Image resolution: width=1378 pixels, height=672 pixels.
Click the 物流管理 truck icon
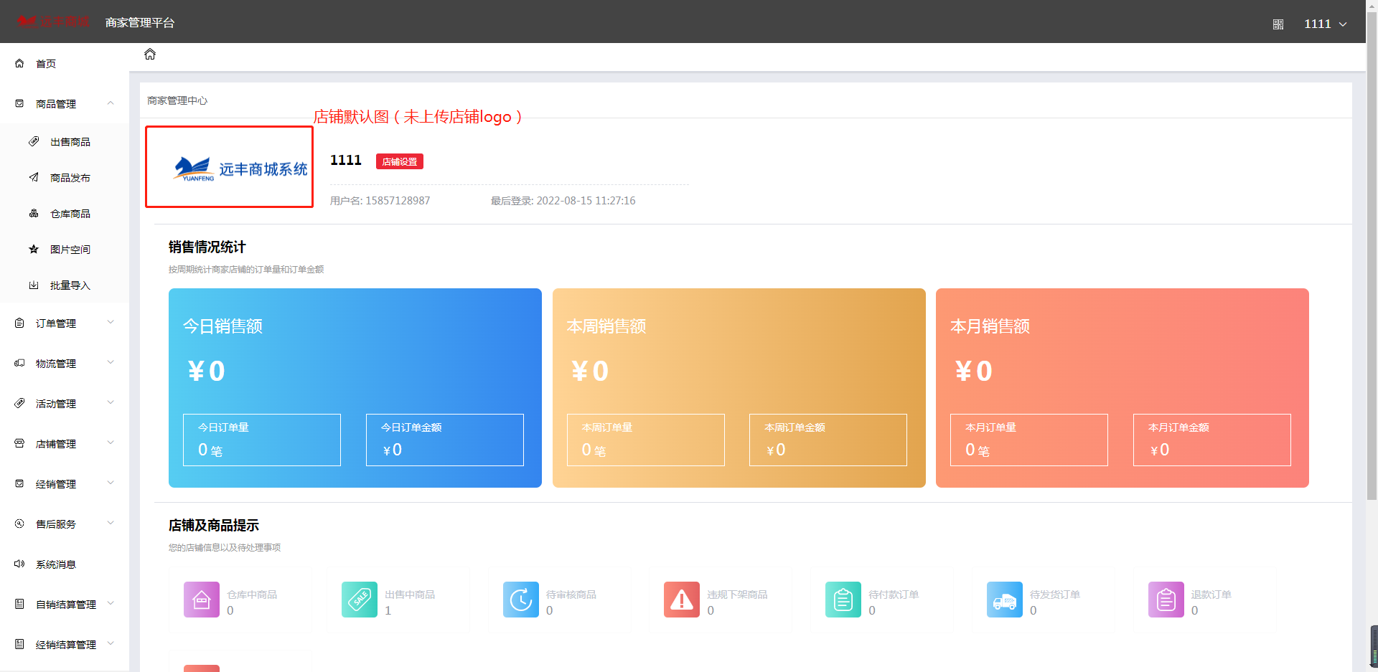[19, 363]
